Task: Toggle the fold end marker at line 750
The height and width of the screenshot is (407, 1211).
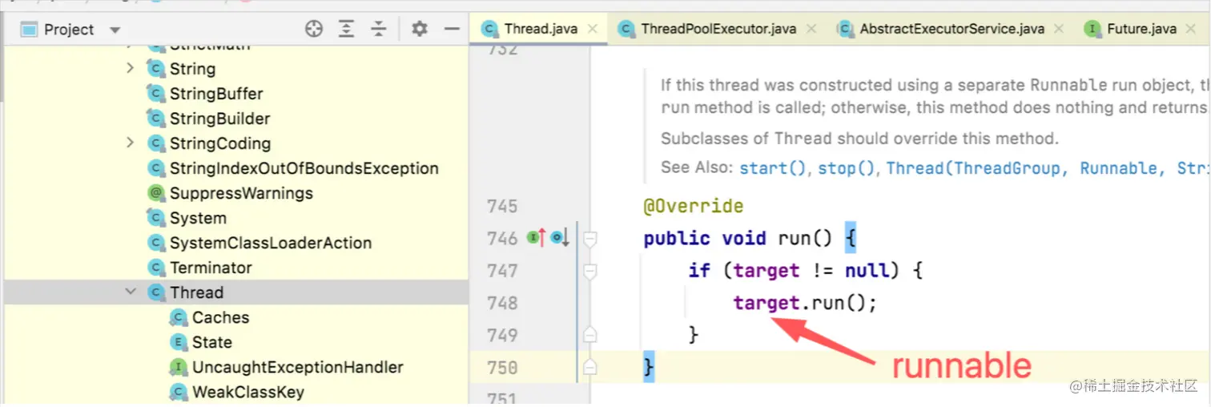Action: pyautogui.click(x=590, y=367)
